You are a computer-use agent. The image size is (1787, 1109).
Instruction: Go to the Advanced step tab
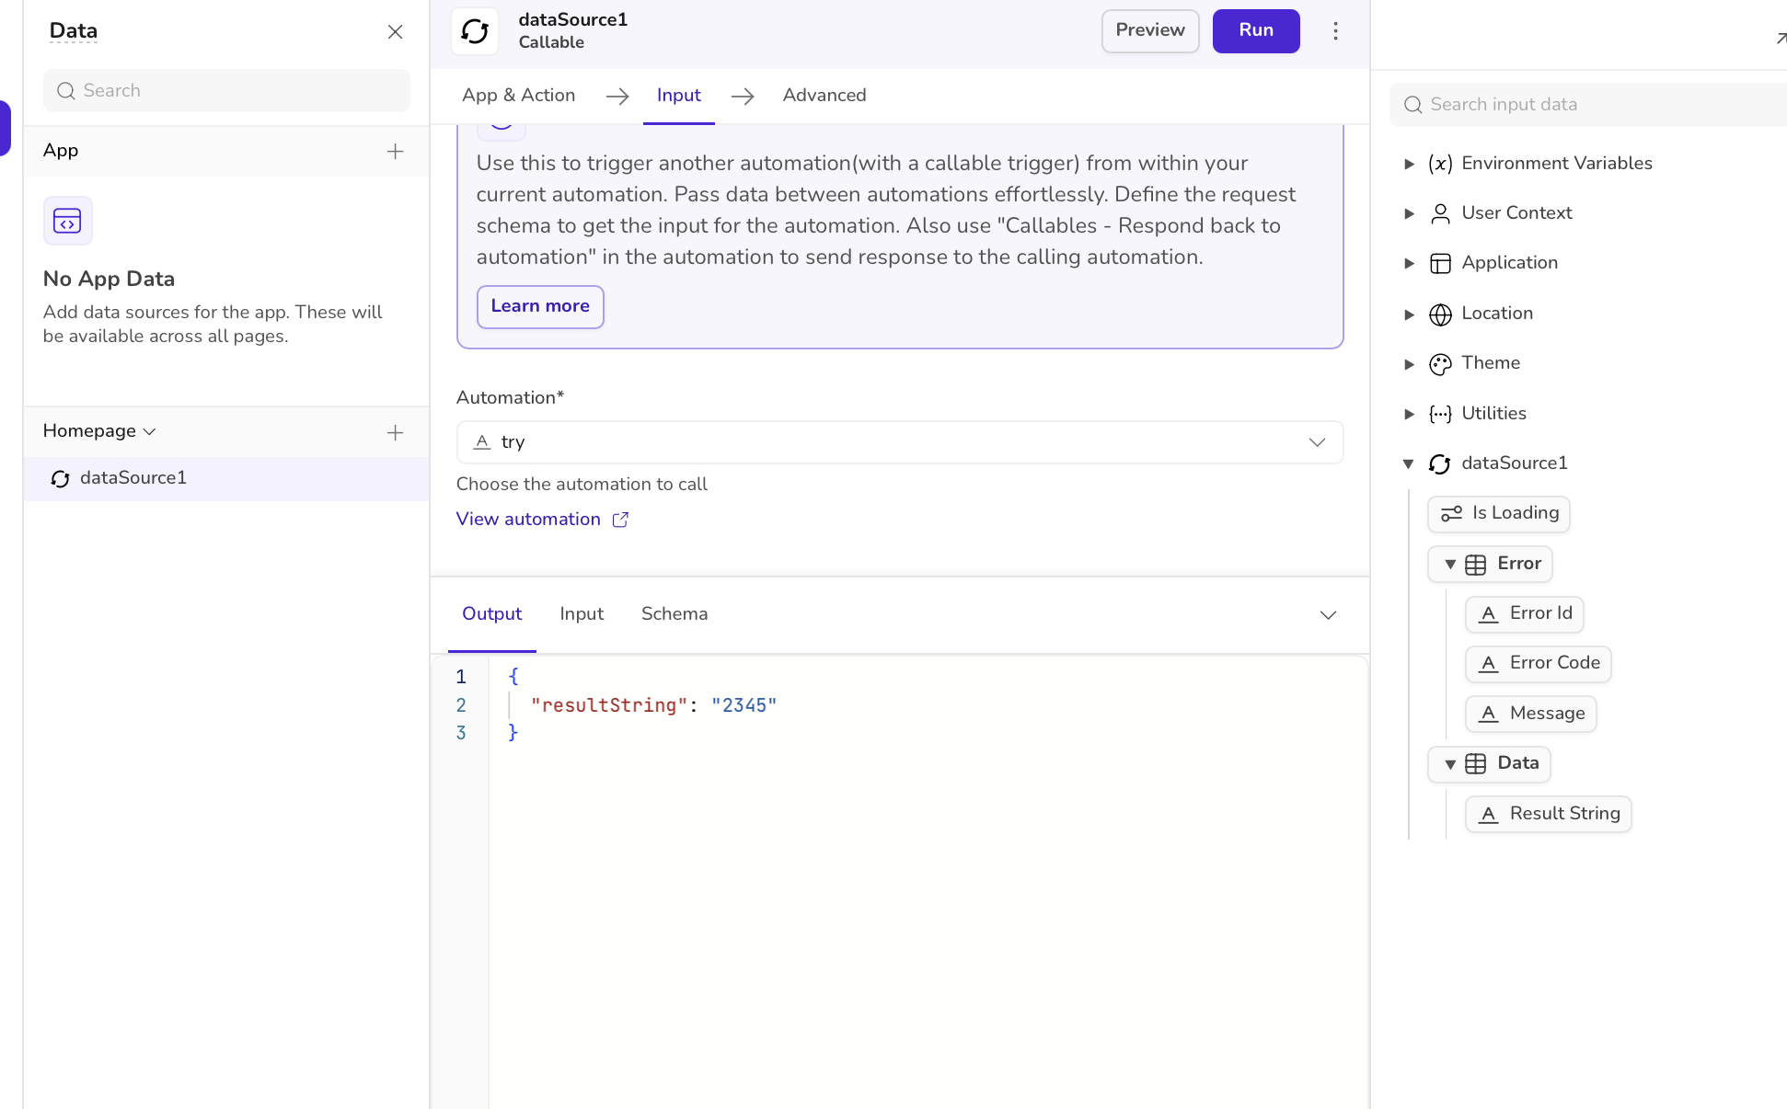point(824,96)
